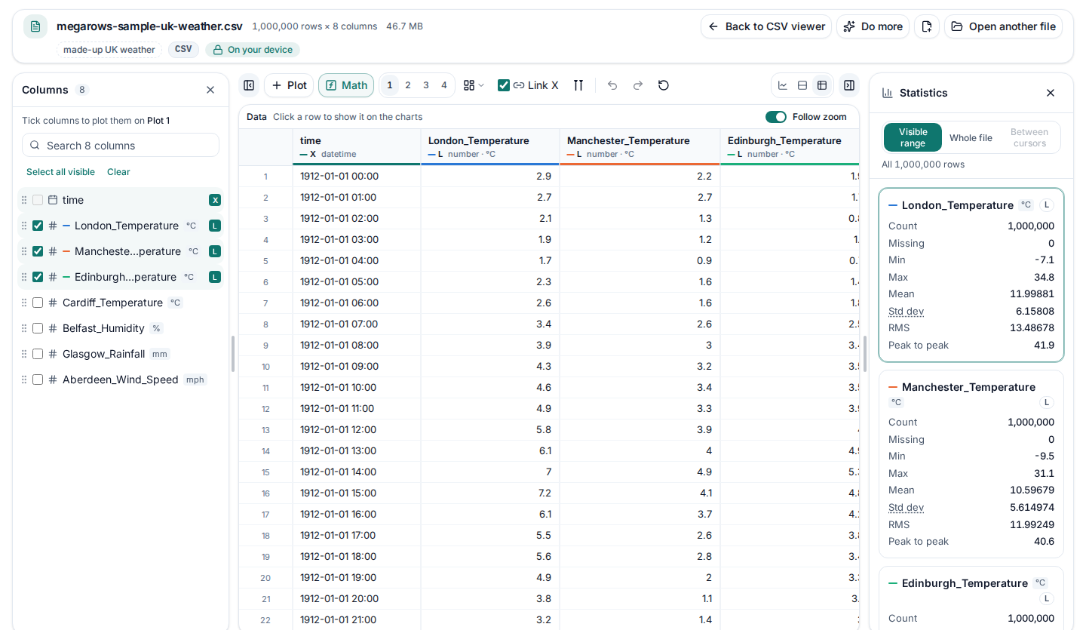Screen dimensions: 1086x630
Task: Collapse the right Statistics panel using the toolbar icon
Action: 849,85
